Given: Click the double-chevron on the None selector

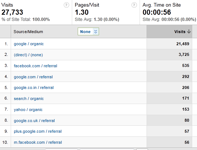Looking at the screenshot, I should coord(96,32).
